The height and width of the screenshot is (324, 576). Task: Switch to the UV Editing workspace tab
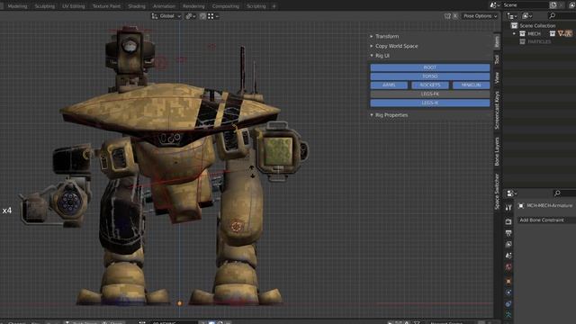(74, 6)
